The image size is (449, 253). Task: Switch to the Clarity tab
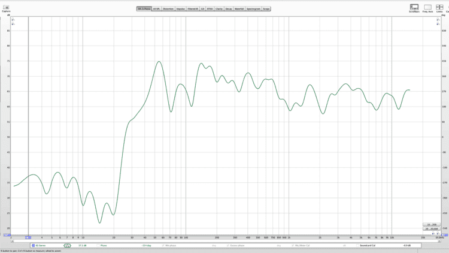(219, 9)
